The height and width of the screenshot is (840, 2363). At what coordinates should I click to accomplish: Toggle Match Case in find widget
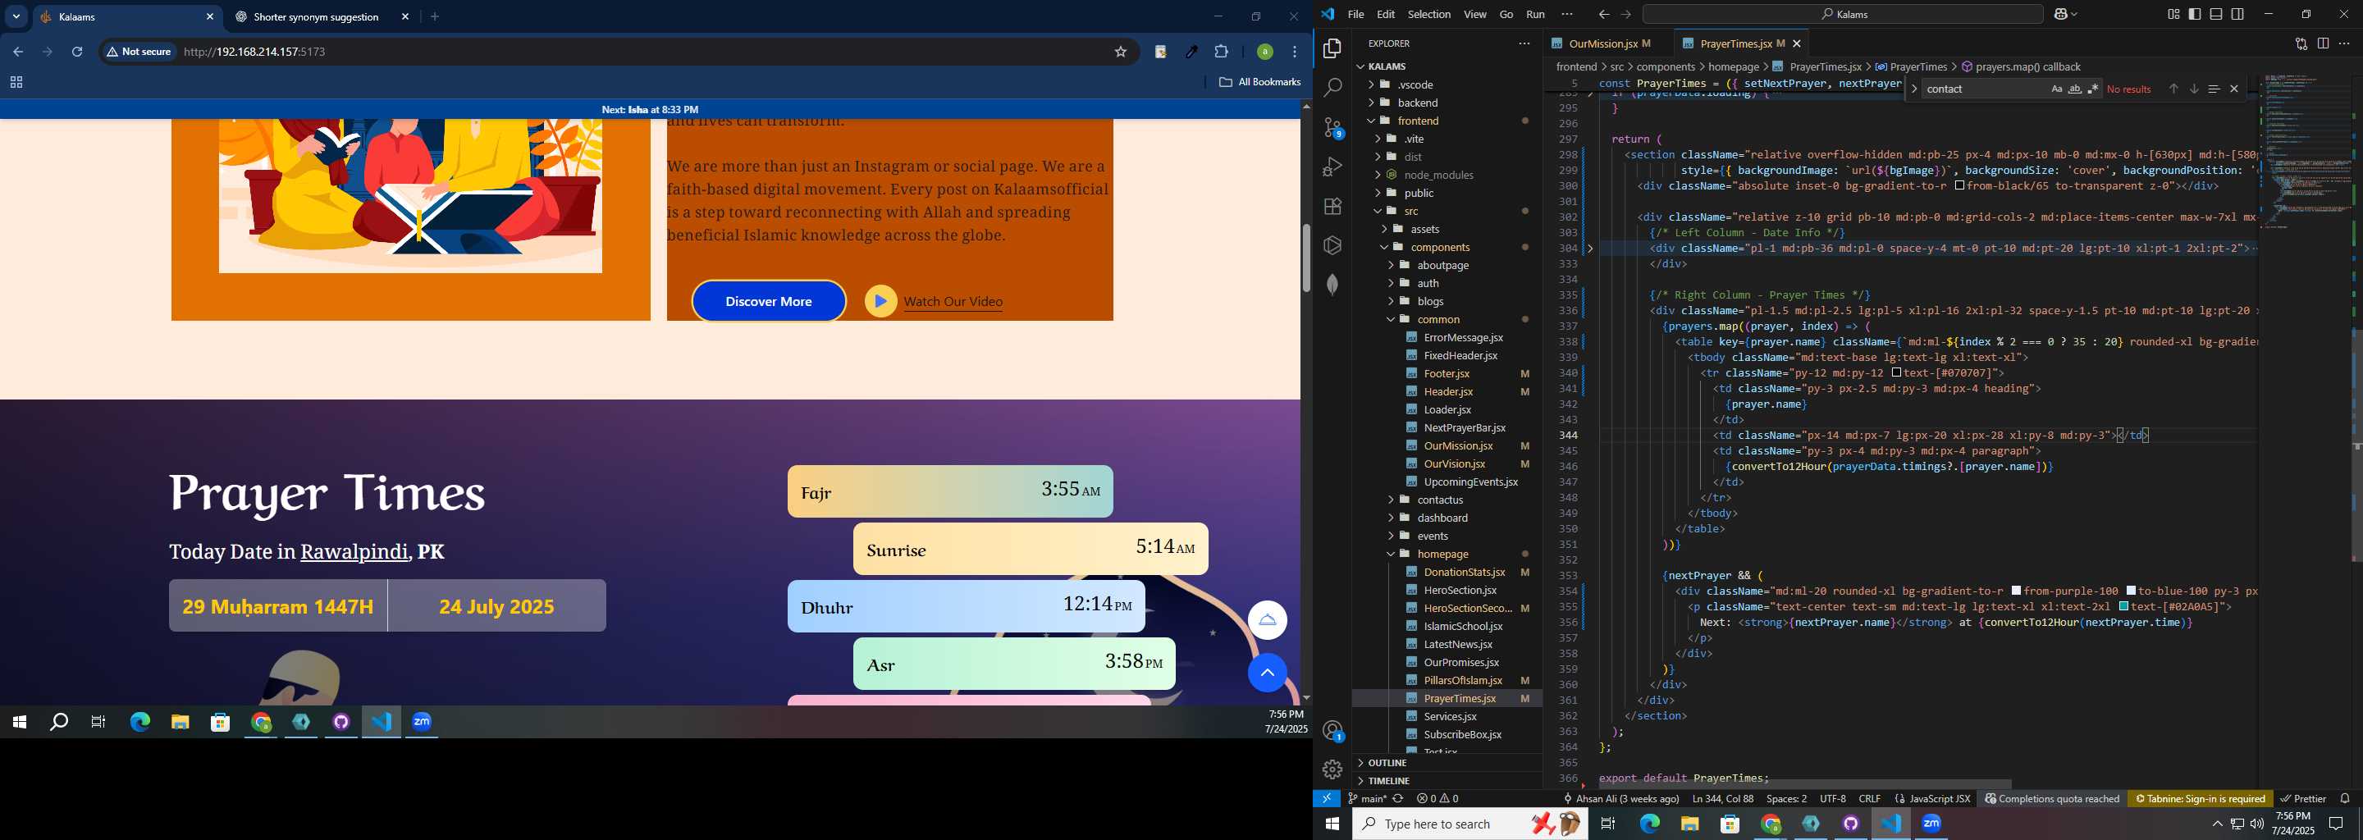[x=2055, y=89]
